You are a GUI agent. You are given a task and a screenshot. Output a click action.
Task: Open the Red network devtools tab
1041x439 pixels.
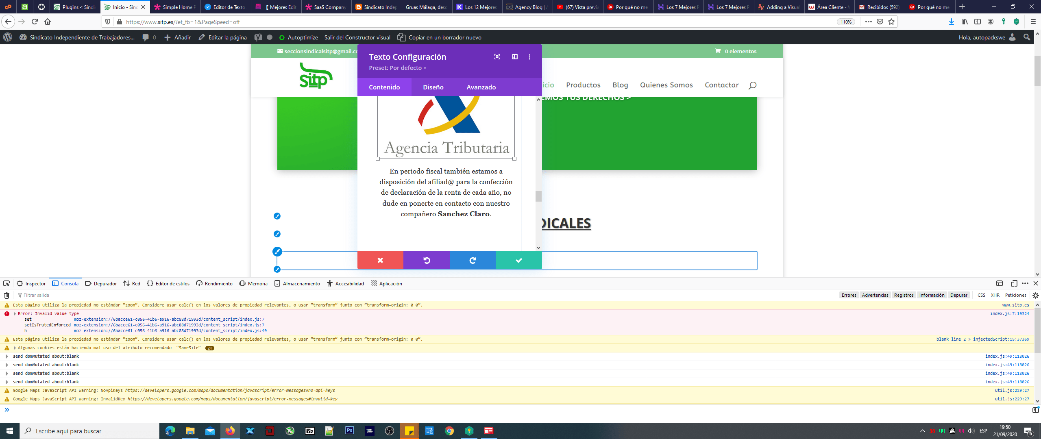click(x=132, y=283)
